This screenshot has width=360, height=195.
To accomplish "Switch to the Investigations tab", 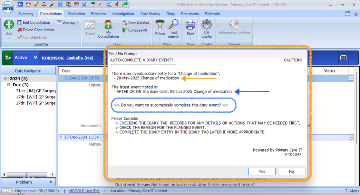I will pos(123,14).
